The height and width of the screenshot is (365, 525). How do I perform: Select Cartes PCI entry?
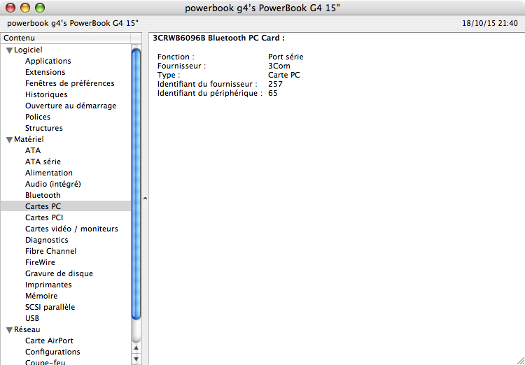point(44,217)
